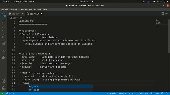Viewport: 170px width, 95px height.
Task: Select 'java' autocomplete suggestion
Action: pyautogui.click(x=61, y=87)
